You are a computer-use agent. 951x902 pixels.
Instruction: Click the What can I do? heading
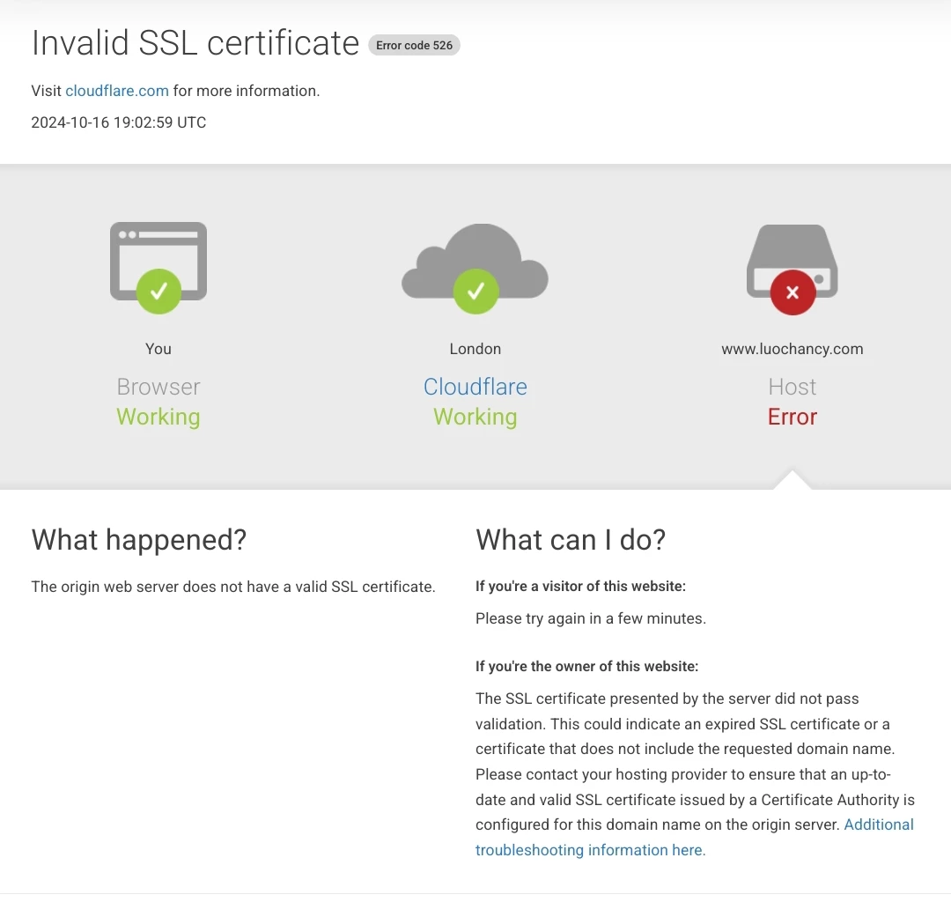(x=571, y=540)
